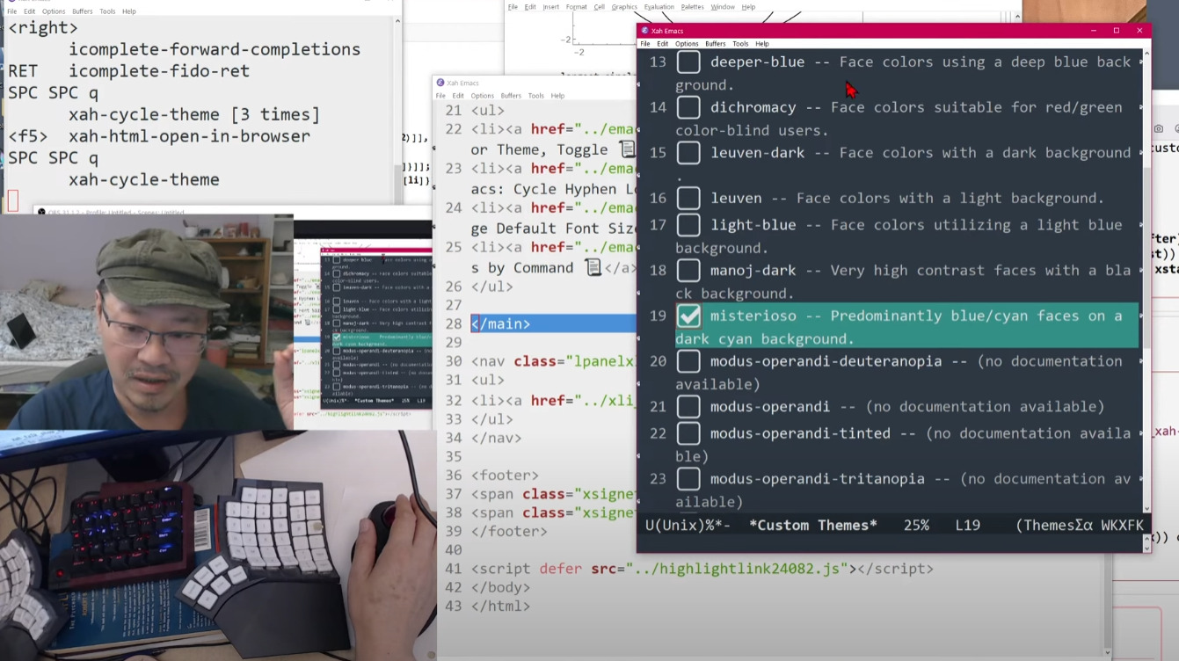Open the Insert menu in the Mathematica window

[551, 7]
